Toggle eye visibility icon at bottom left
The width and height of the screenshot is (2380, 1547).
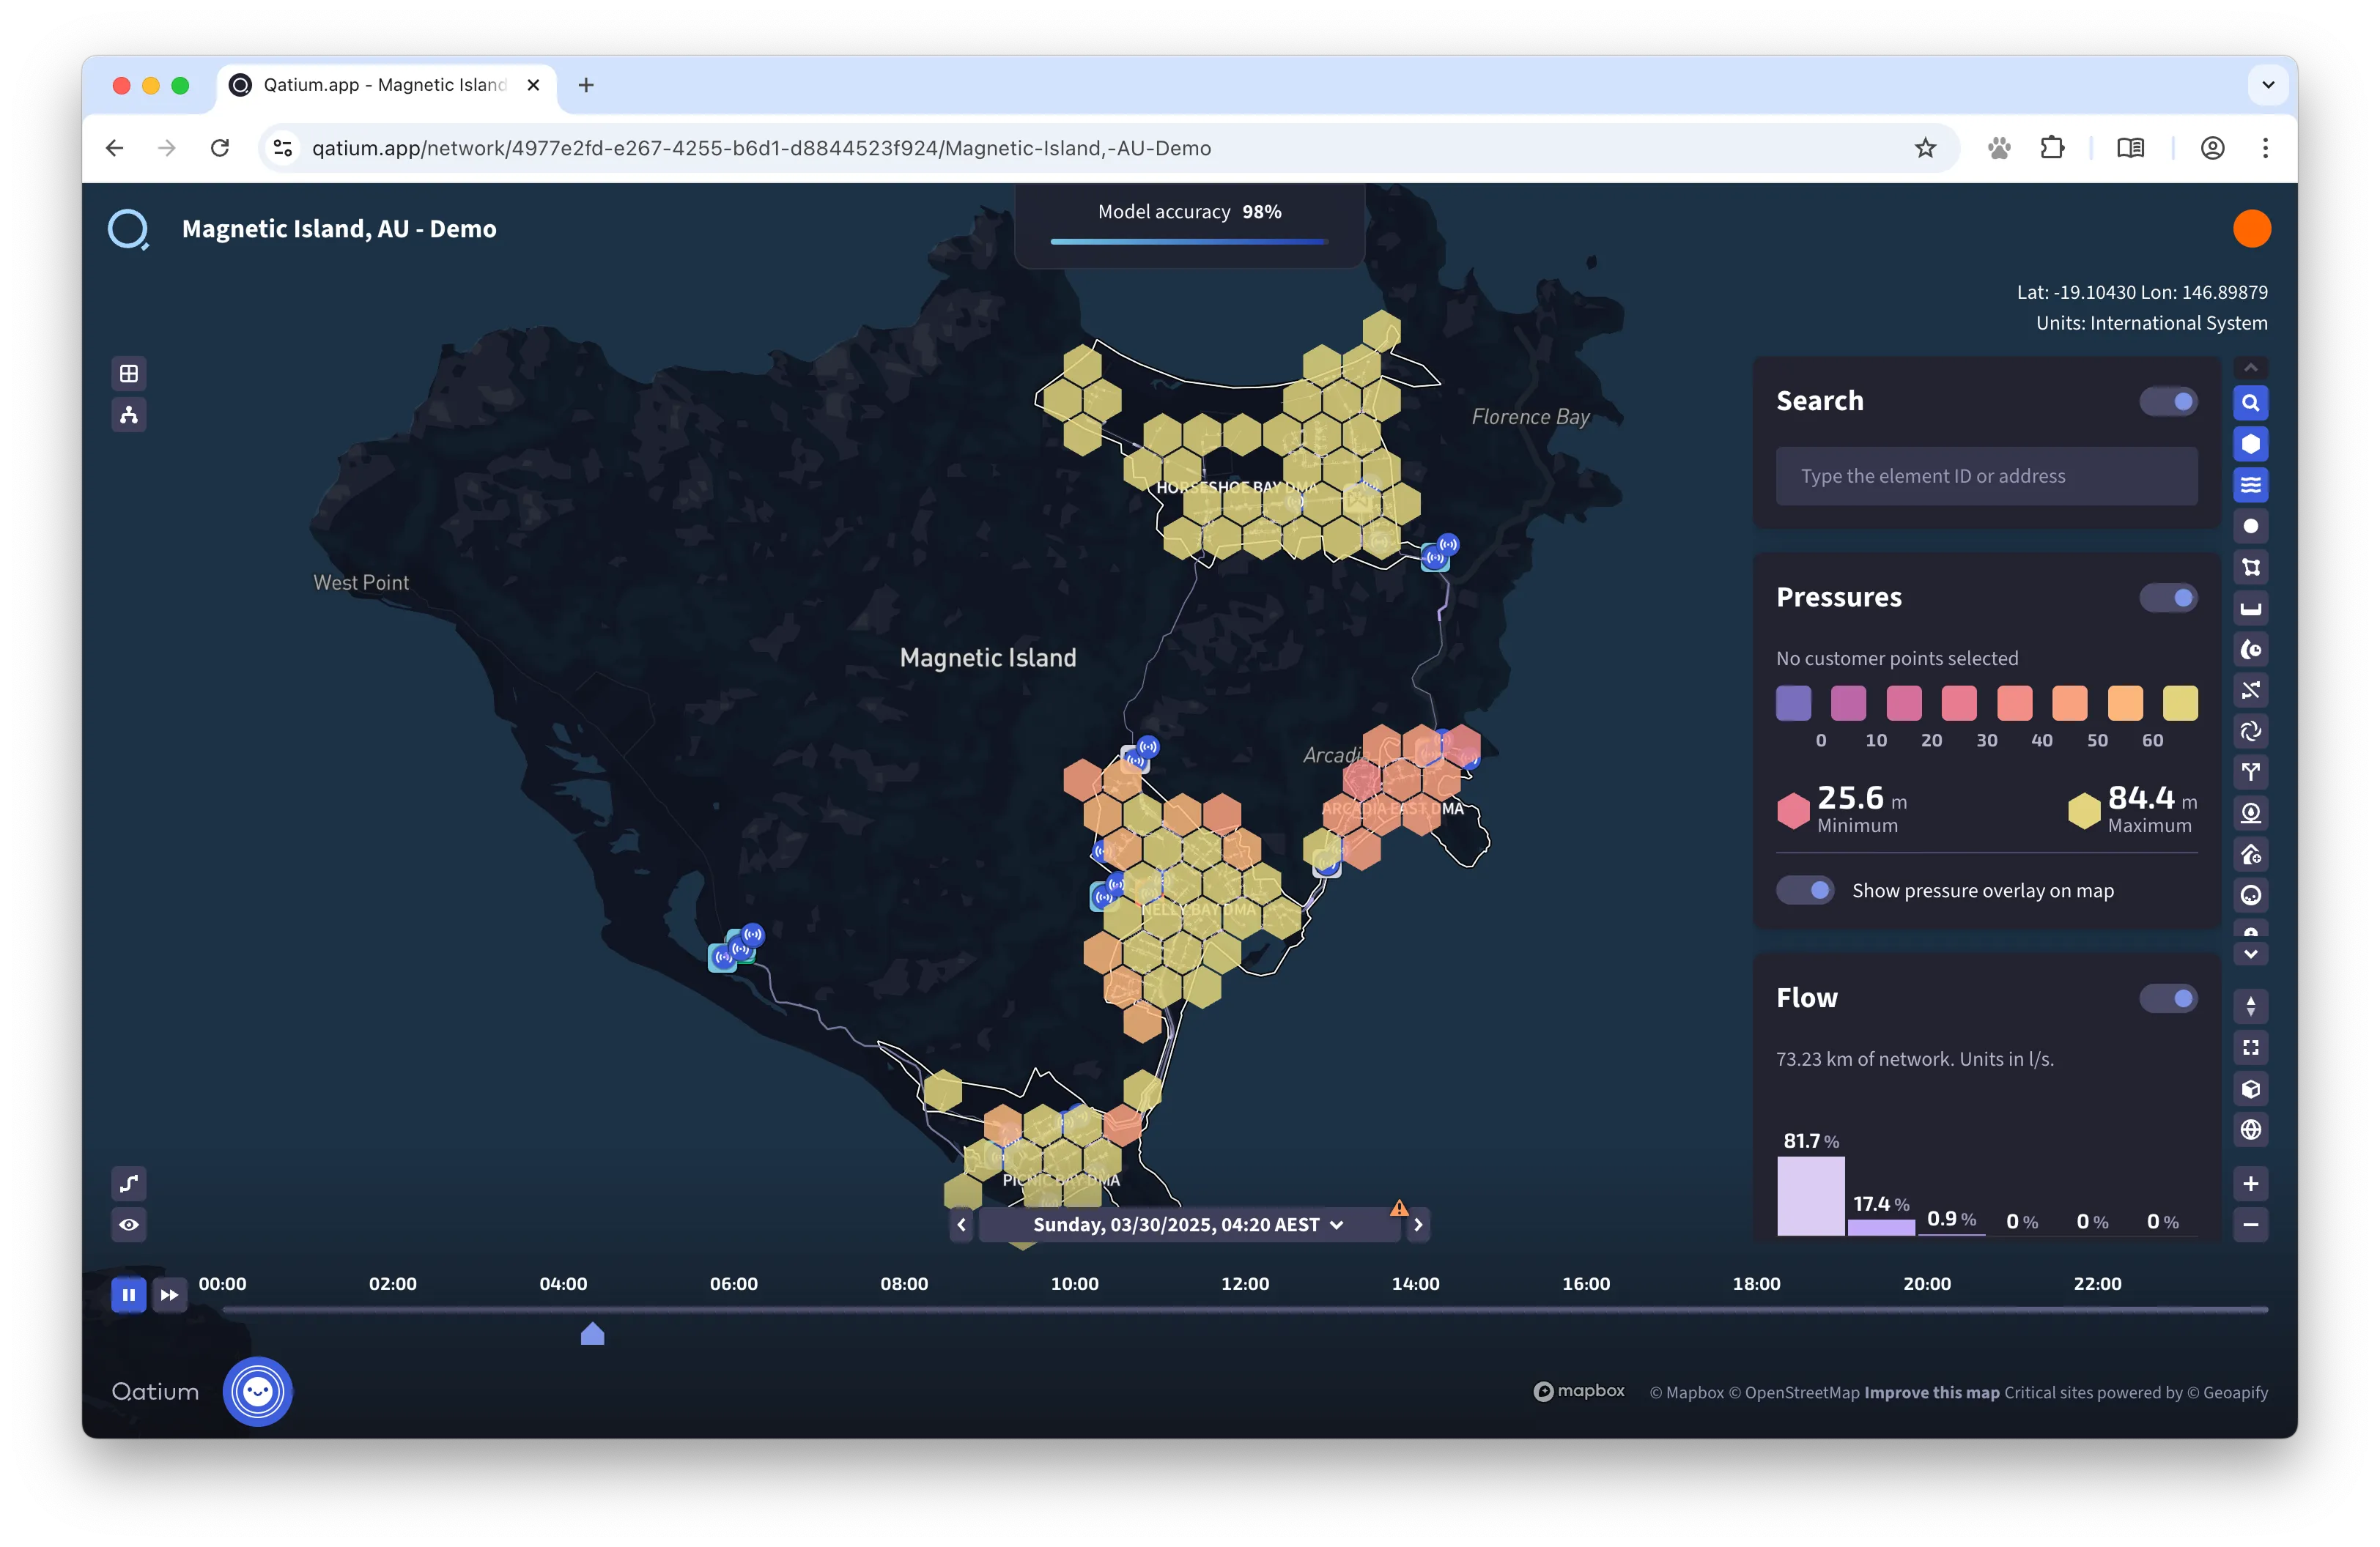click(x=129, y=1224)
